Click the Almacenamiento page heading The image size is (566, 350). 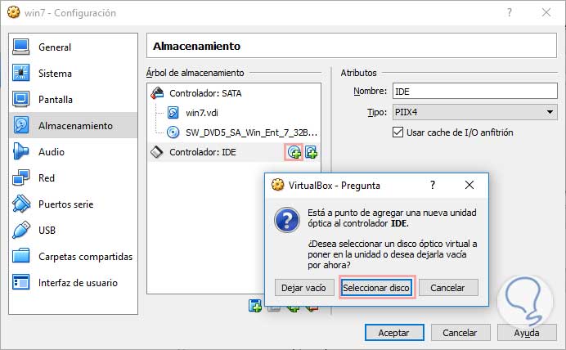click(197, 46)
